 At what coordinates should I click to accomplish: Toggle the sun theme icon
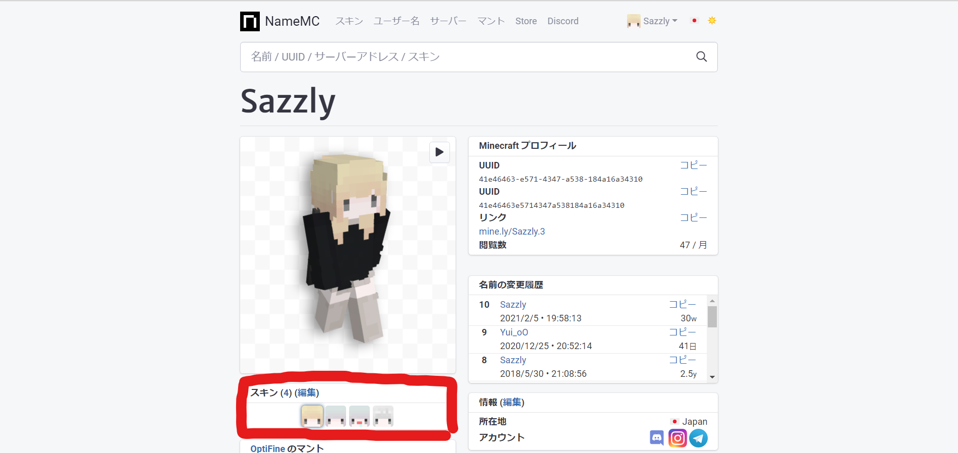(x=712, y=21)
